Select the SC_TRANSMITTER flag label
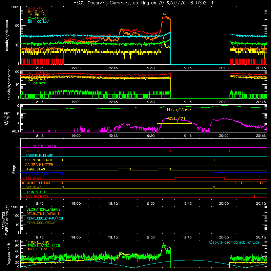This screenshot has height=271, width=271. 39,164
